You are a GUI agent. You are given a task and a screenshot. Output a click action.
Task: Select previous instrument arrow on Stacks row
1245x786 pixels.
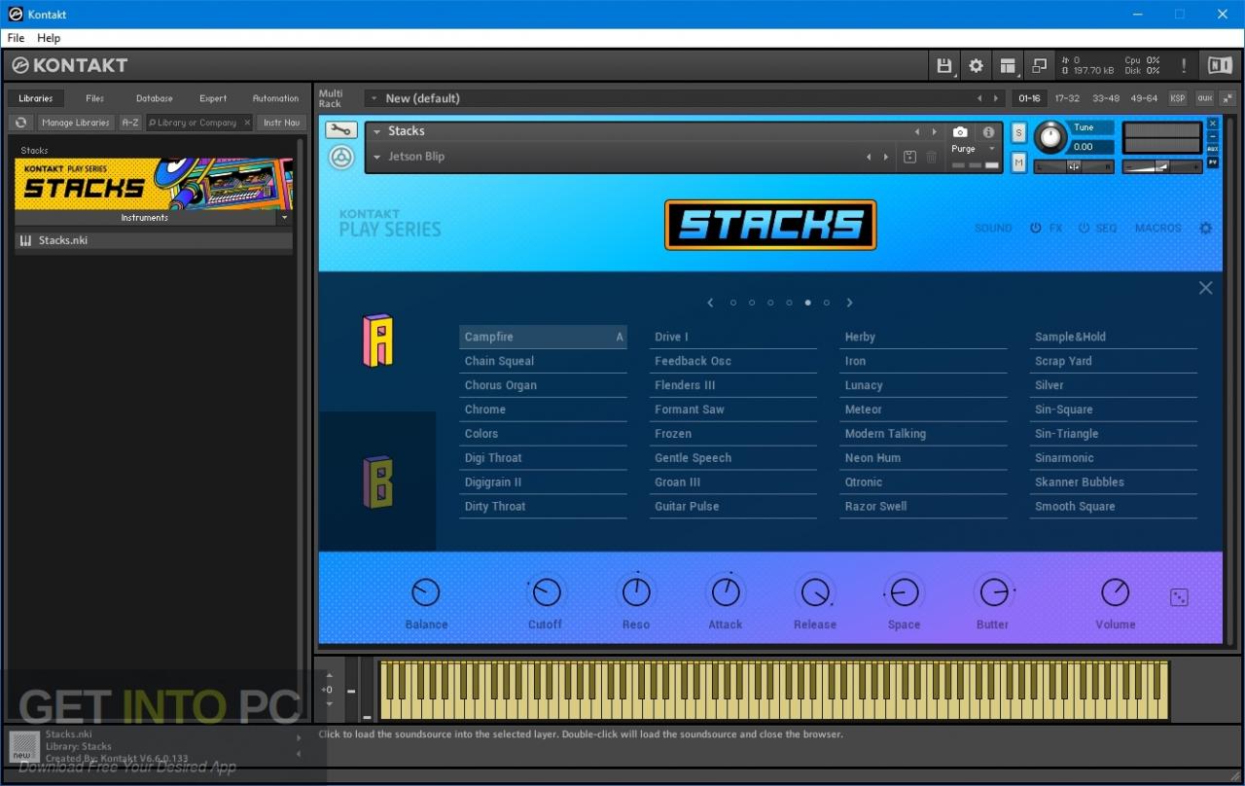pyautogui.click(x=916, y=131)
